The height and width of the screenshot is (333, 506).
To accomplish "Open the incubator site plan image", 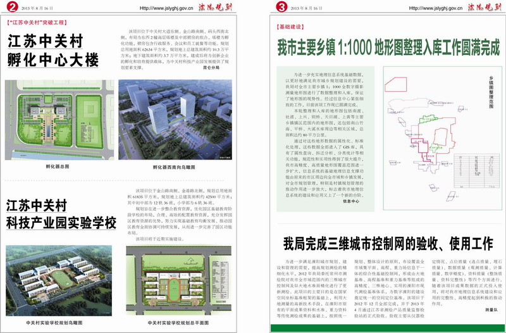I will [59, 120].
